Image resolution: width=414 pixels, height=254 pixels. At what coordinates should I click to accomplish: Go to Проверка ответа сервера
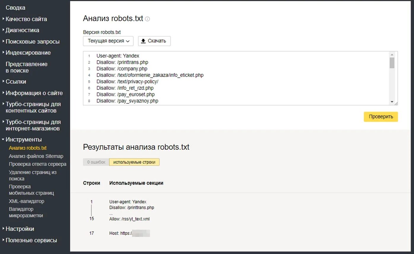(x=37, y=164)
